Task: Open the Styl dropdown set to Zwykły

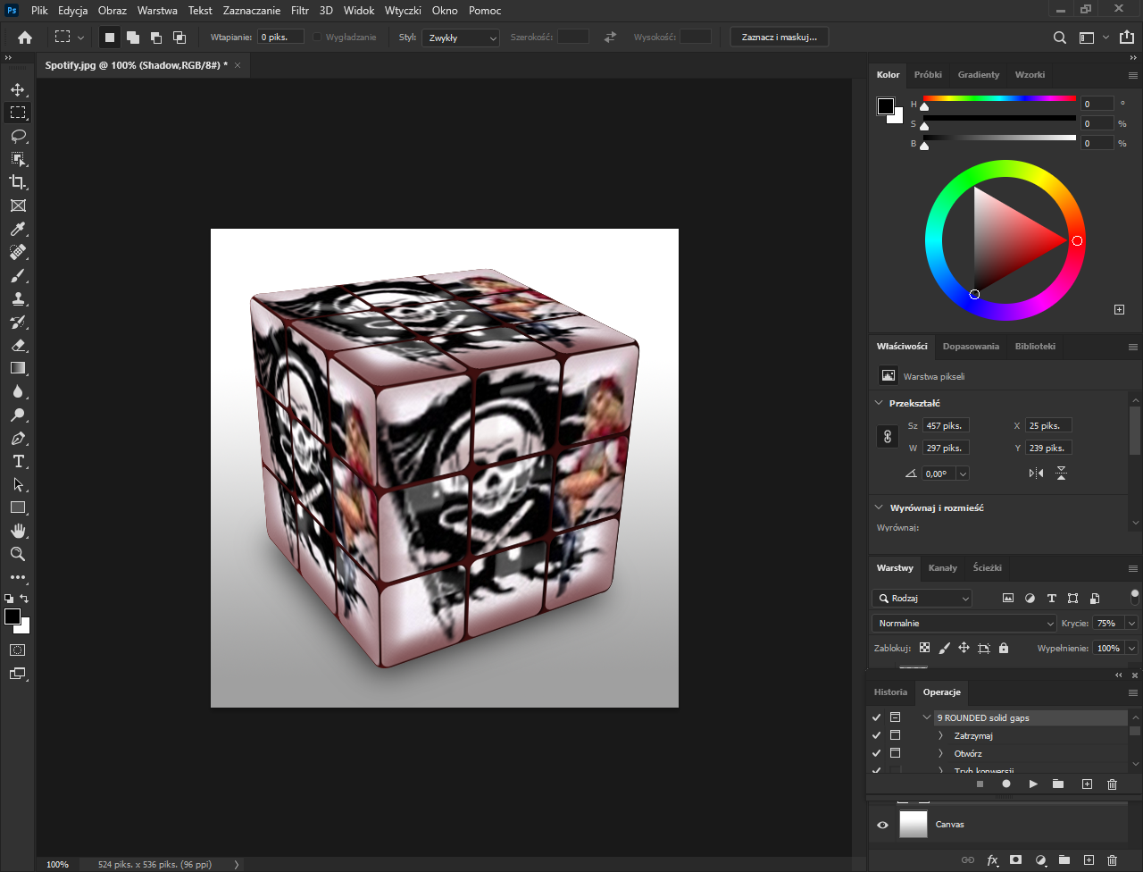Action: [462, 38]
